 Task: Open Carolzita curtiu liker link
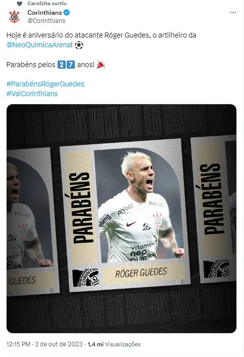tap(47, 4)
